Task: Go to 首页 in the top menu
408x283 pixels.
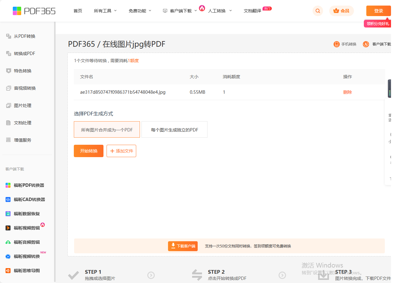Action: tap(78, 11)
